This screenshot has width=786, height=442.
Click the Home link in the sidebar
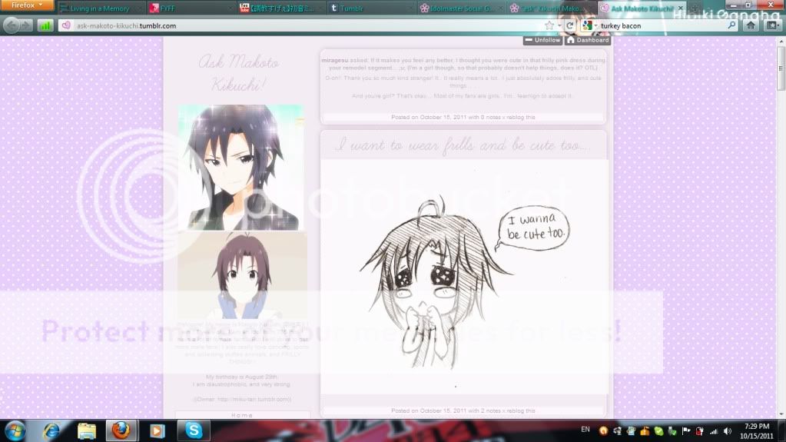[242, 415]
